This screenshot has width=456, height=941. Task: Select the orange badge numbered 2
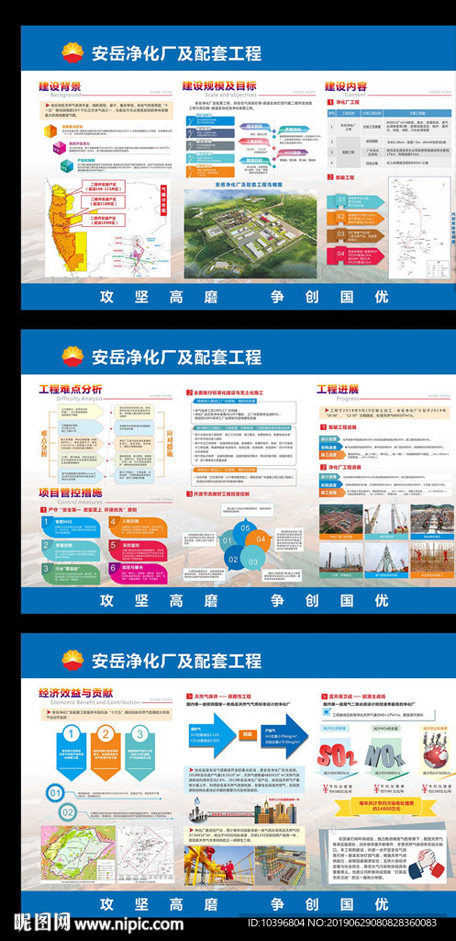point(106,733)
